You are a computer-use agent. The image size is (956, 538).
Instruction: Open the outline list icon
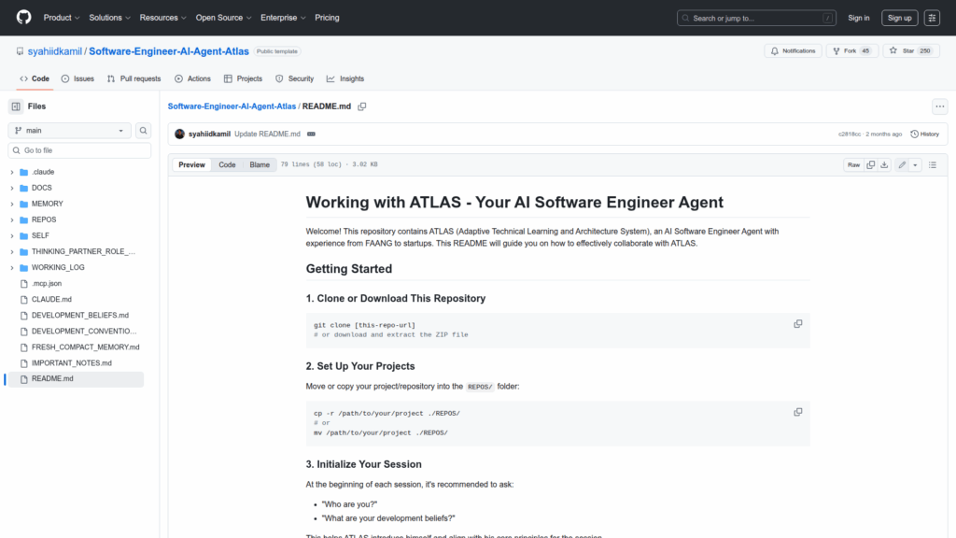932,165
